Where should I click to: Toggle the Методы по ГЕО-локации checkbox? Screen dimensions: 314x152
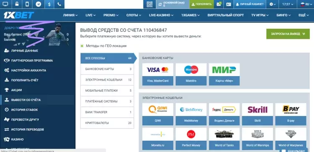tap(82, 46)
